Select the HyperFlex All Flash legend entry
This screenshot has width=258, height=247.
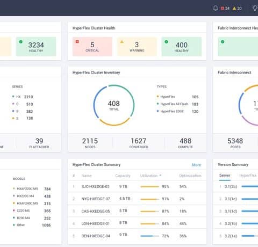(177, 104)
